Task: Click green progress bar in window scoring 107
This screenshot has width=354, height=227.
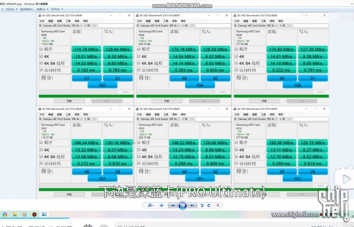Action: [86, 96]
